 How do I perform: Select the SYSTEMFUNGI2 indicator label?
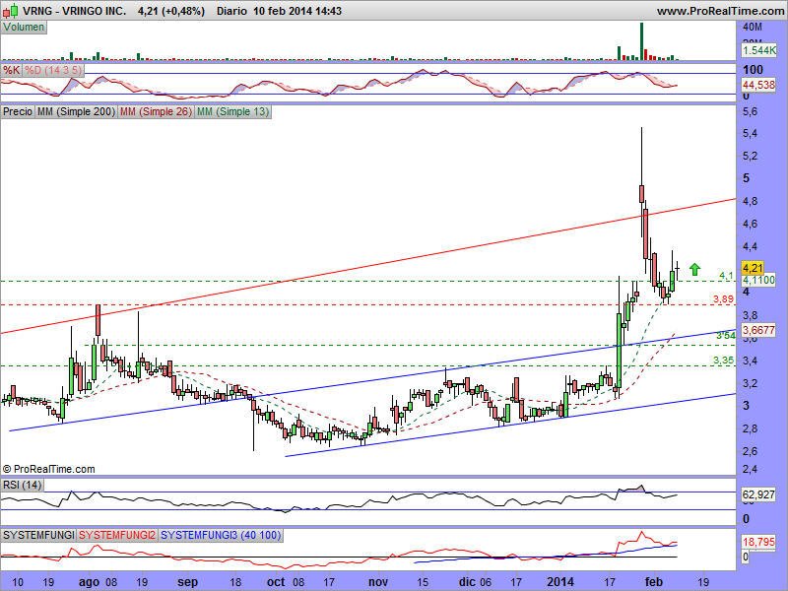[x=117, y=534]
